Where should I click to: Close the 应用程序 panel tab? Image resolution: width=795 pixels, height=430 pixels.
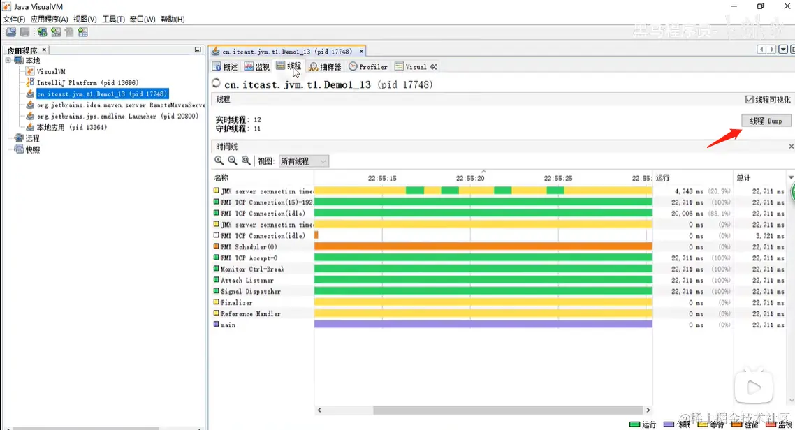coord(44,50)
